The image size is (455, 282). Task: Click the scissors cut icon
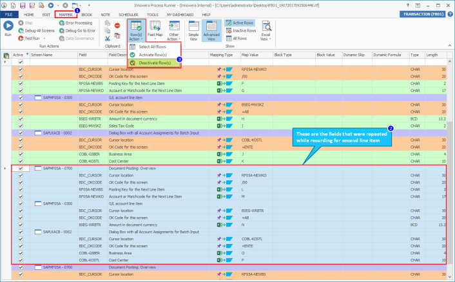coord(108,39)
